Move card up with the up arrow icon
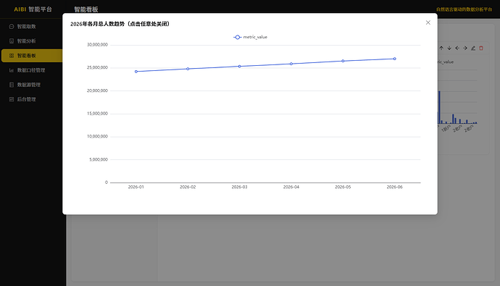This screenshot has width=500, height=286. [x=441, y=48]
